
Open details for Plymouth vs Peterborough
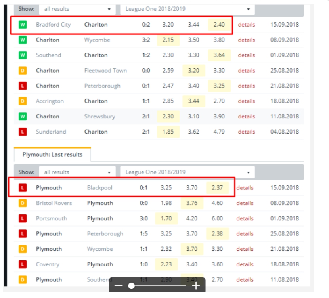(245, 234)
